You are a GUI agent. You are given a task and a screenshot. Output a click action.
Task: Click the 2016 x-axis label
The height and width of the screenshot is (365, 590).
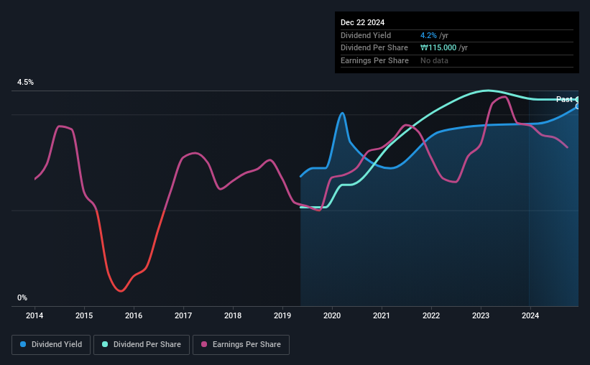click(x=134, y=315)
